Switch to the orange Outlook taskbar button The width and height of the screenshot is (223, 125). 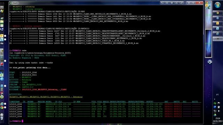217,23
